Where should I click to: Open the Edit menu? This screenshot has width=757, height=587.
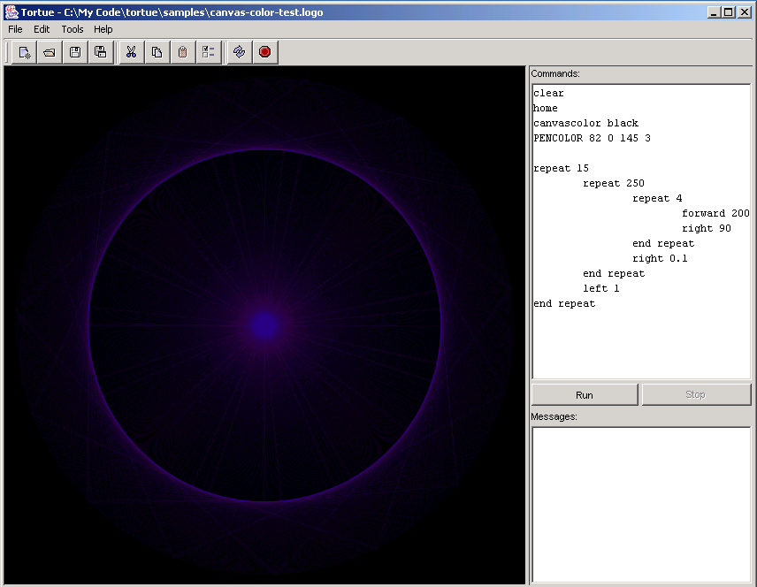point(42,29)
